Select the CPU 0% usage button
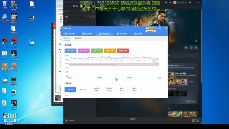Screen dimensions: 229x129 click(x=83, y=89)
